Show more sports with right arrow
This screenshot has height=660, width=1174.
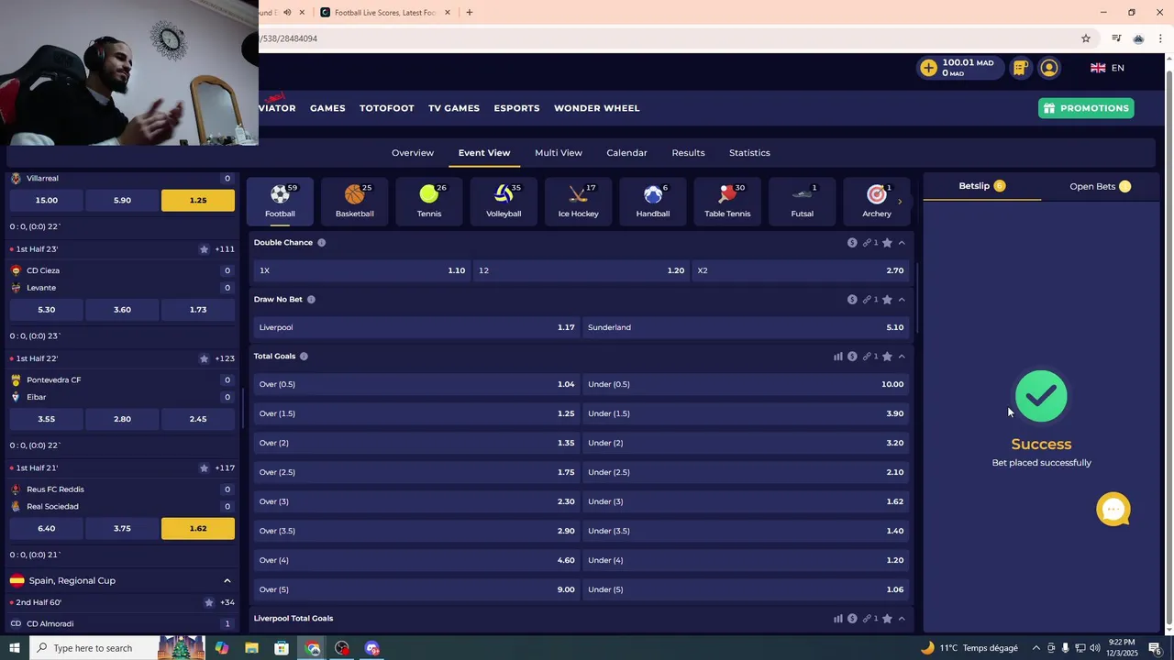[900, 201]
